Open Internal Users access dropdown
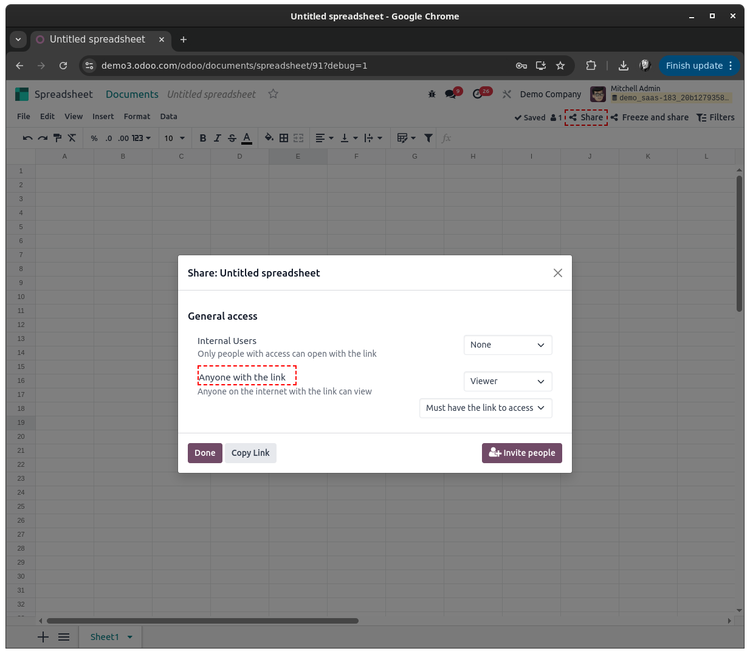 click(x=507, y=345)
